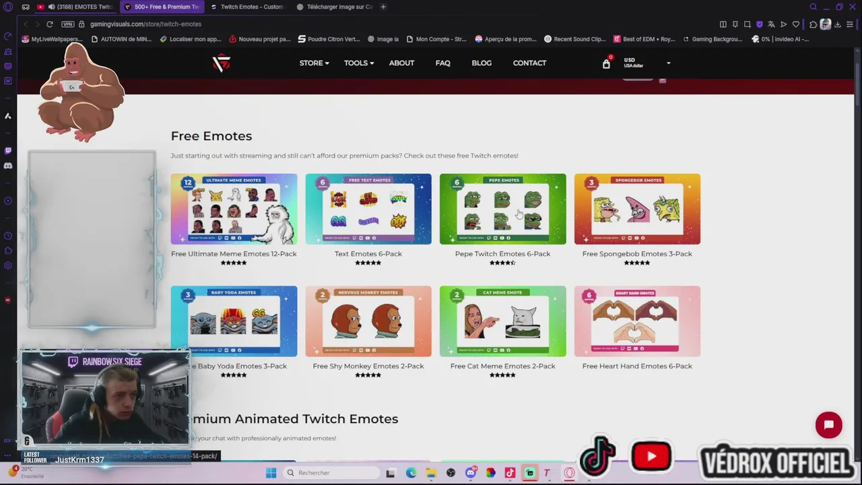Open a new browser tab with plus
862x485 pixels.
pos(383,7)
